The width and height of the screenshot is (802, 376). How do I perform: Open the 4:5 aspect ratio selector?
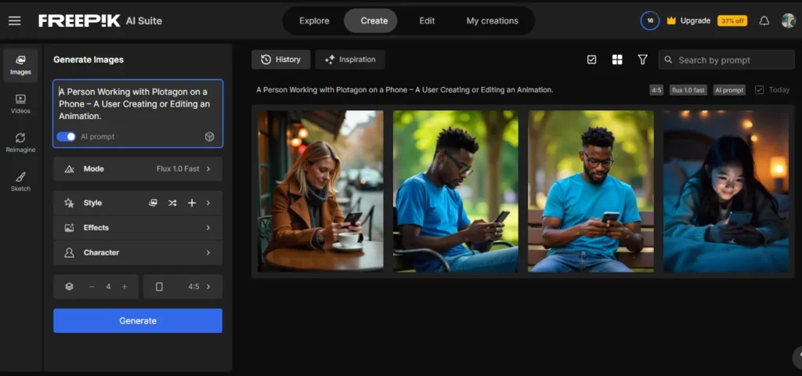pos(182,287)
